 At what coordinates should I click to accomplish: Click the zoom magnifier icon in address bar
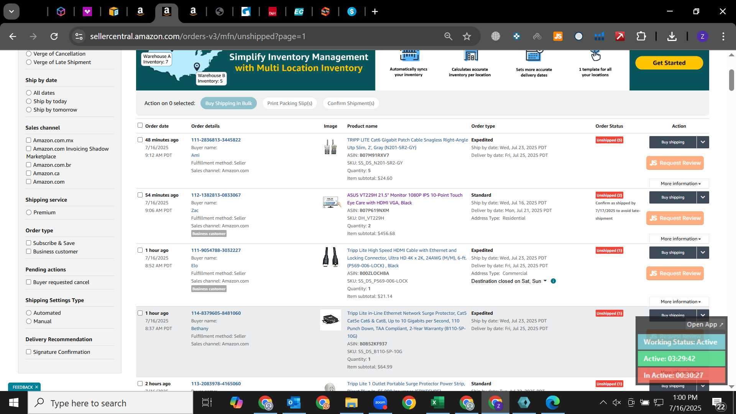(448, 36)
